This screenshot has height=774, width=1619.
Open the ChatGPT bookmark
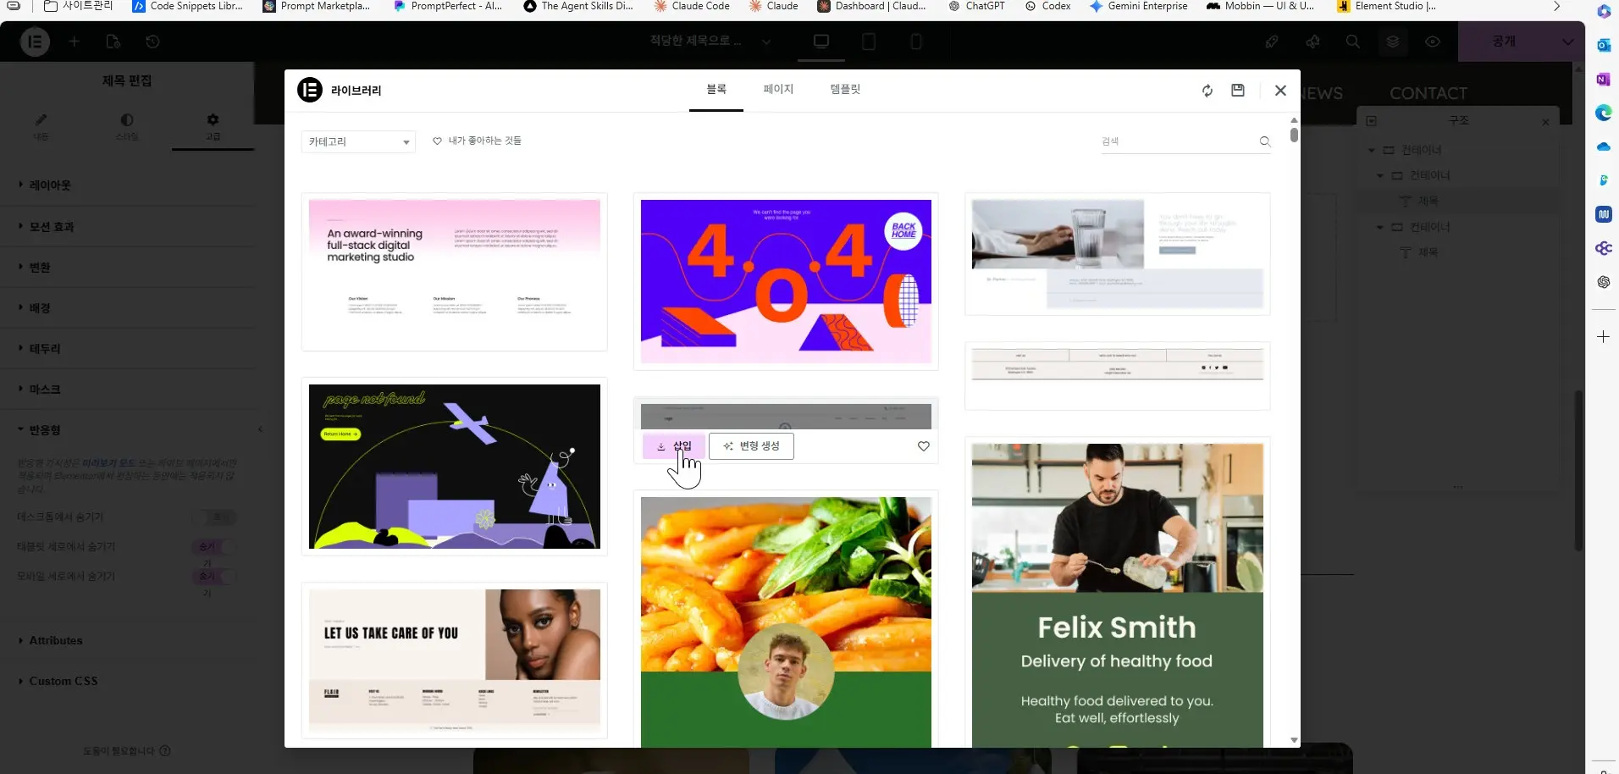tap(976, 6)
